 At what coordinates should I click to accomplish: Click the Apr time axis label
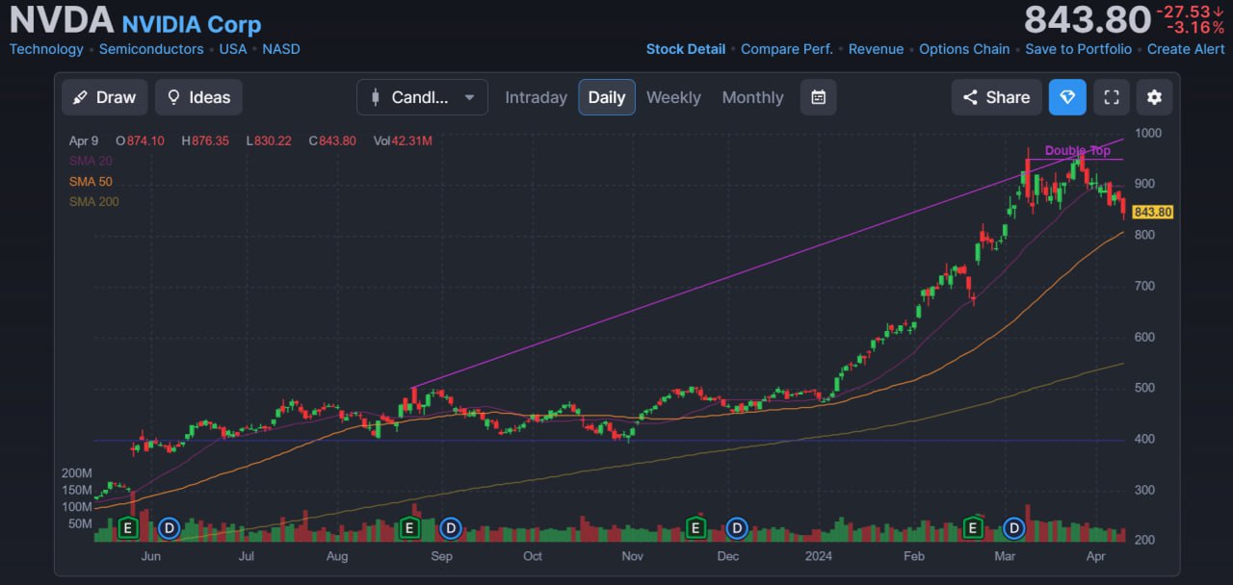(x=1095, y=556)
